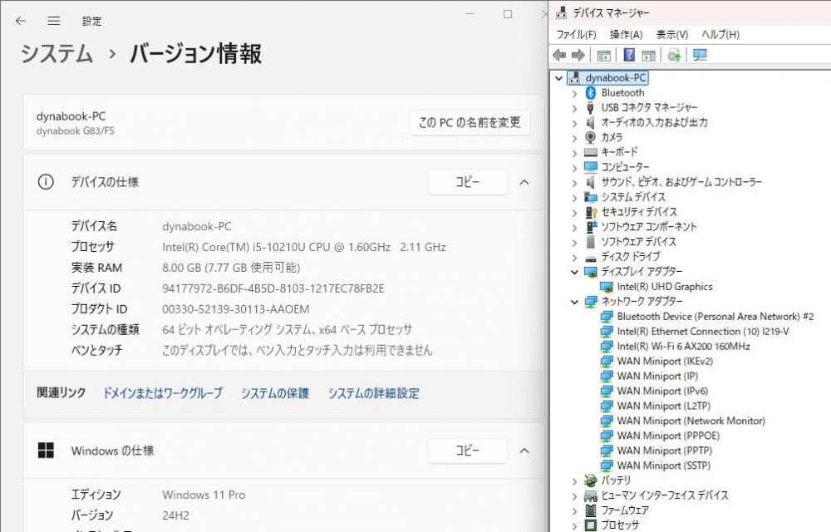The width and height of the screenshot is (831, 532).
Task: Select Bluetooth Device (Personal Area Network) #2
Action: [x=715, y=317]
